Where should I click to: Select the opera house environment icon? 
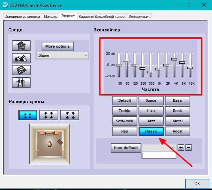click(x=21, y=58)
